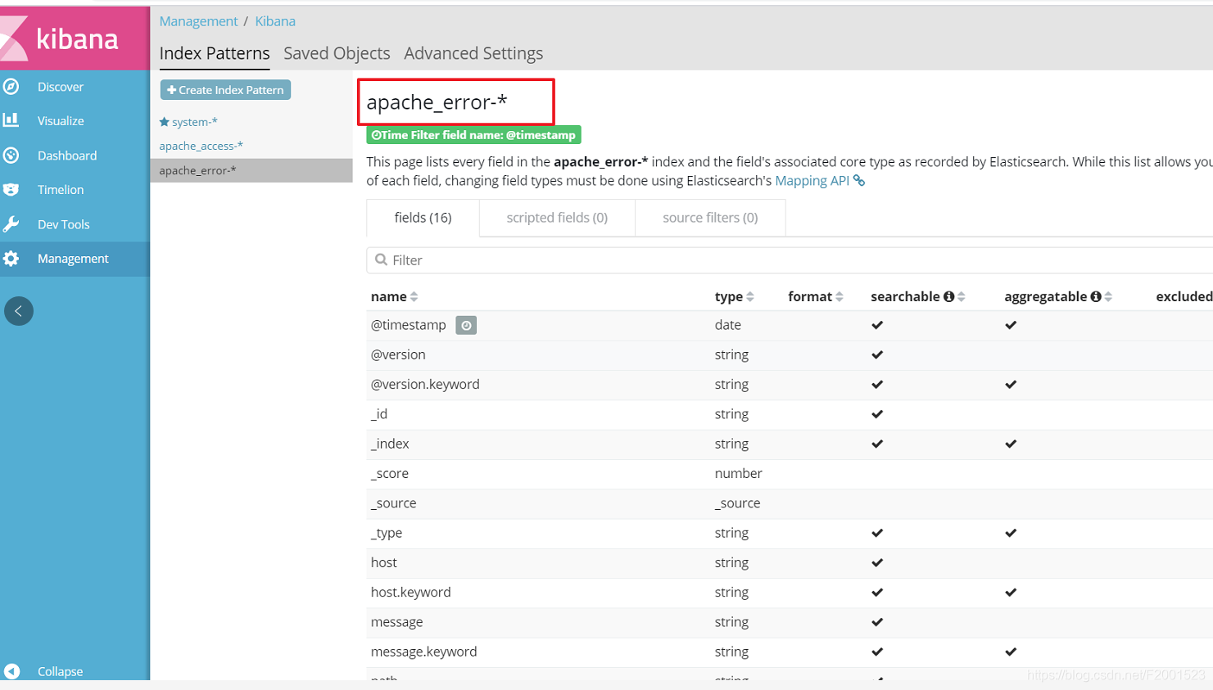The image size is (1213, 690).
Task: Click the aggregatable checkmark for _index
Action: point(1011,444)
